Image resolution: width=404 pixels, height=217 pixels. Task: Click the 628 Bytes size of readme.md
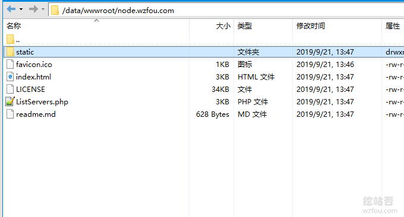tap(213, 114)
